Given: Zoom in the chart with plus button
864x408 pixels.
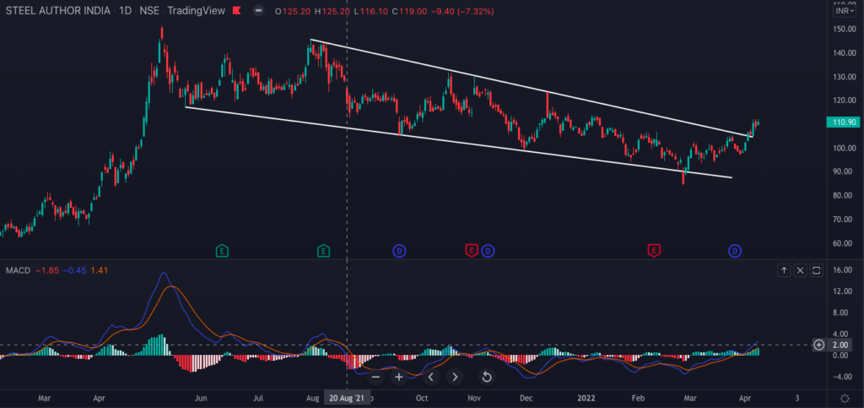Looking at the screenshot, I should [x=399, y=377].
